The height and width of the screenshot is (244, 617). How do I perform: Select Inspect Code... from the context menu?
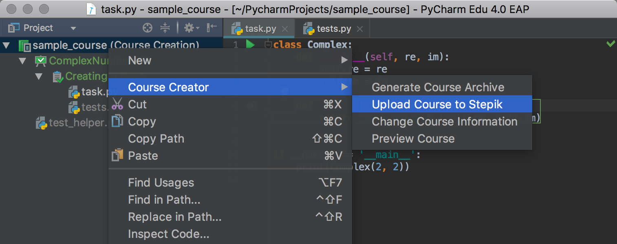coord(230,234)
